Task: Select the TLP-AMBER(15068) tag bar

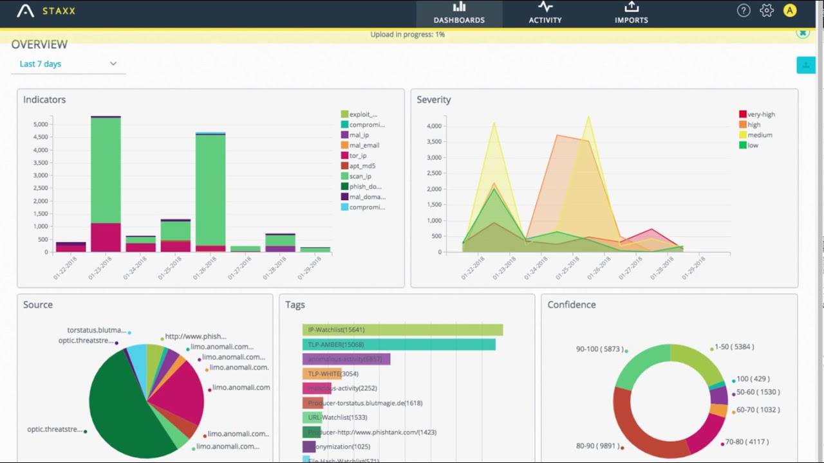Action: click(399, 345)
